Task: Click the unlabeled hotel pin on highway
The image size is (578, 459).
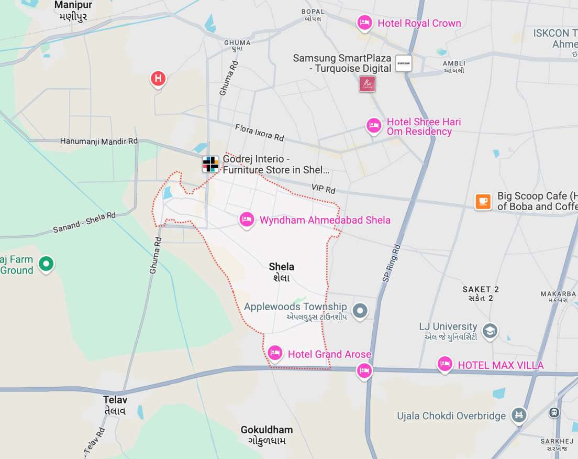Action: click(x=364, y=371)
